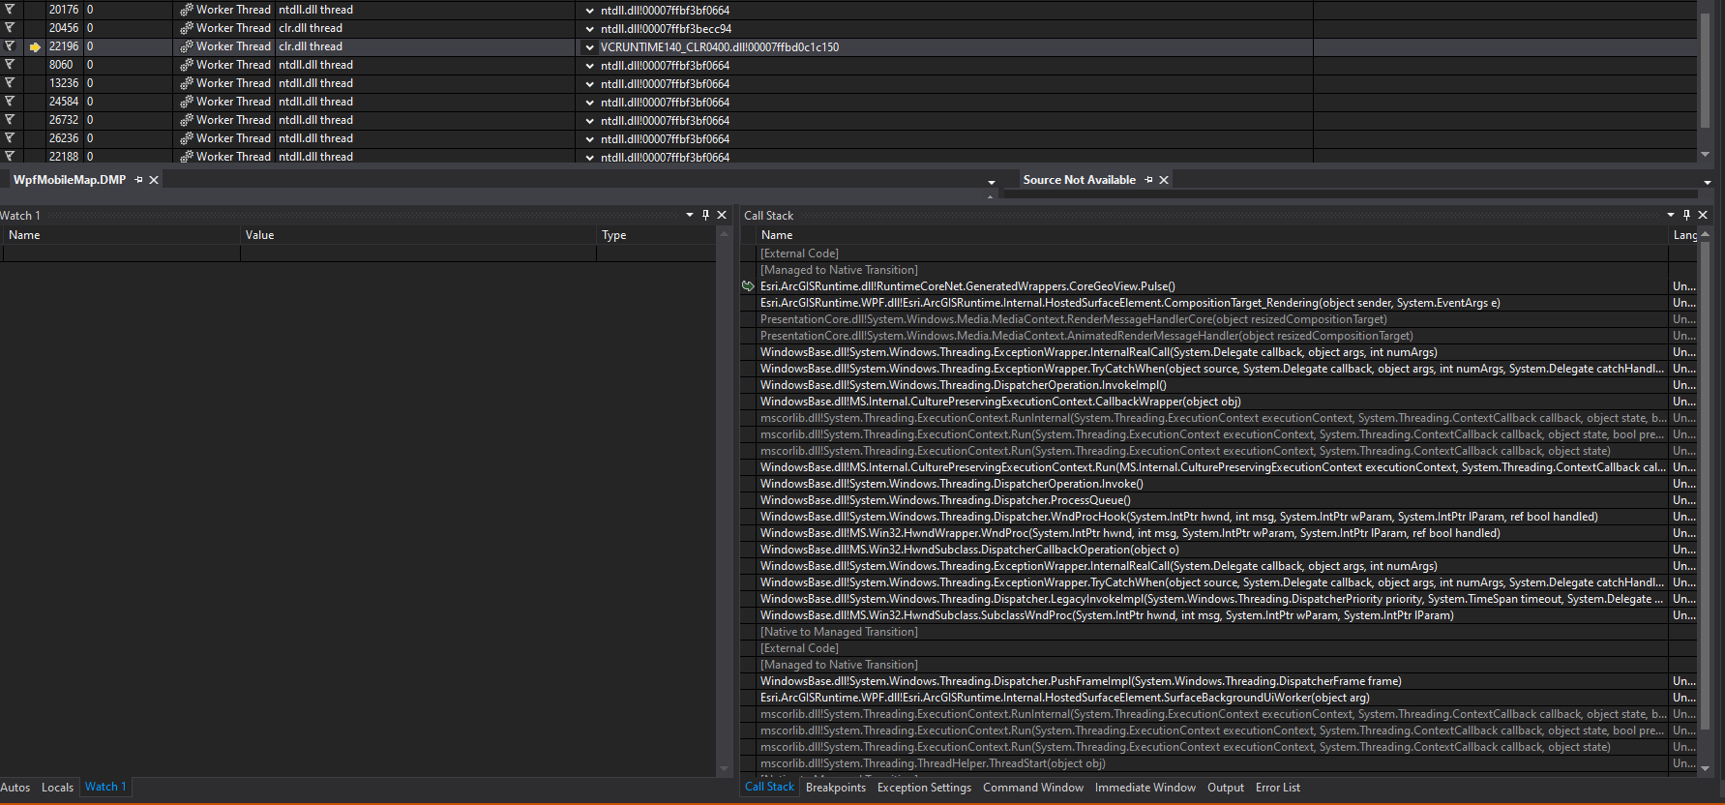Open the Command Window tab
The image size is (1725, 805).
coord(1033,788)
